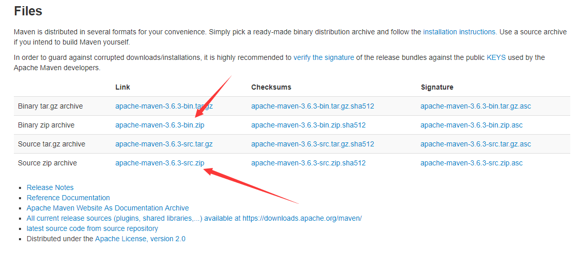580x254 pixels.
Task: Open the Release Notes link
Action: pyautogui.click(x=50, y=187)
